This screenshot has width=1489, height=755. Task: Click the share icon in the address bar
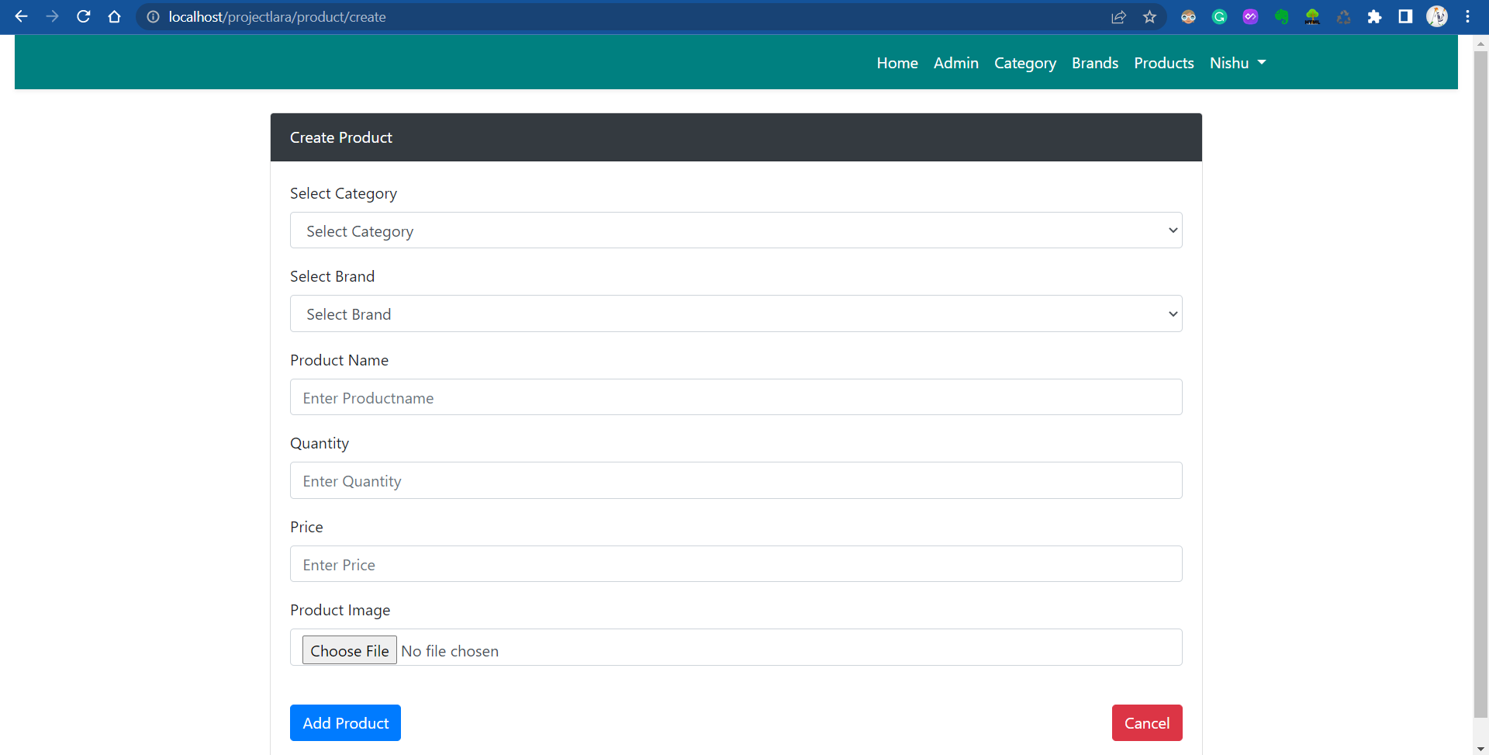tap(1119, 16)
